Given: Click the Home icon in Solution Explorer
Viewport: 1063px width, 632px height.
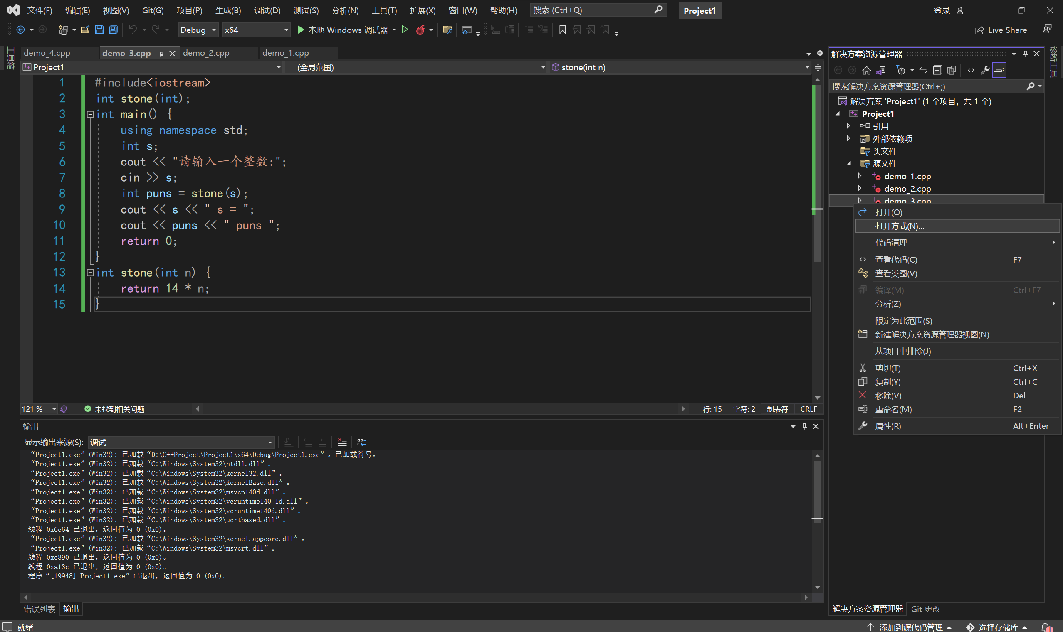Looking at the screenshot, I should point(867,70).
